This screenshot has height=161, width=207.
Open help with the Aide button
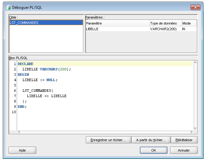22,150
